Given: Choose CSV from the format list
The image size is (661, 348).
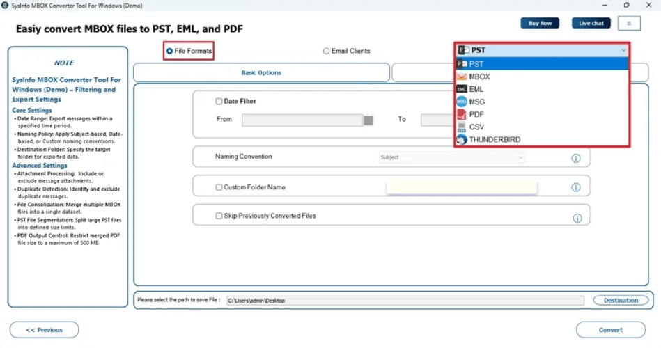Looking at the screenshot, I should [542, 127].
